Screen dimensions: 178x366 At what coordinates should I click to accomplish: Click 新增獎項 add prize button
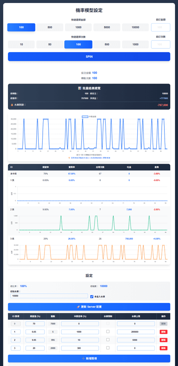(89, 358)
